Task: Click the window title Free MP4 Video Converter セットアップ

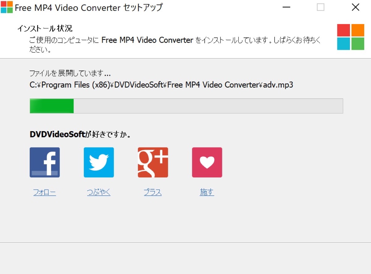Action: click(89, 7)
